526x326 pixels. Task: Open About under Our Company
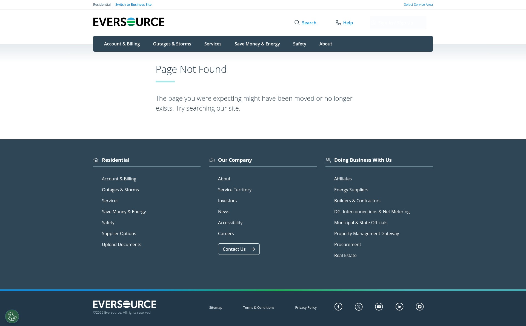224,179
